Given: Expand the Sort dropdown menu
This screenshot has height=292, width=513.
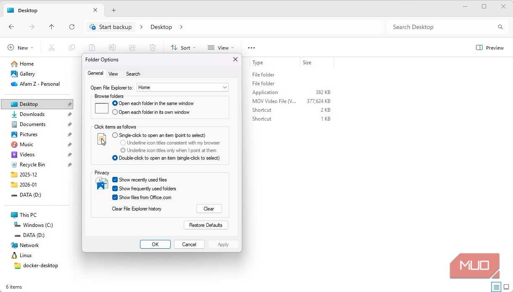Looking at the screenshot, I should pos(183,48).
